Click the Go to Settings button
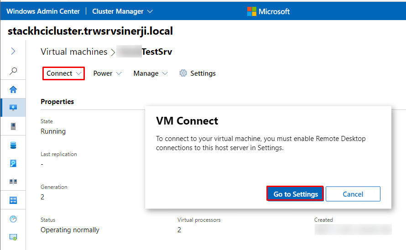The width and height of the screenshot is (406, 250). pyautogui.click(x=295, y=194)
